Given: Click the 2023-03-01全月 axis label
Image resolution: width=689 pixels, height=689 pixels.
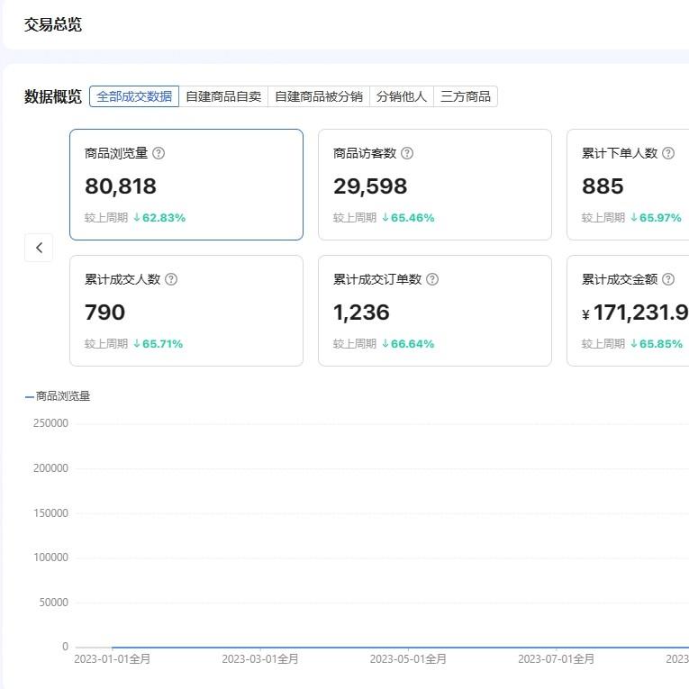Looking at the screenshot, I should 260,659.
